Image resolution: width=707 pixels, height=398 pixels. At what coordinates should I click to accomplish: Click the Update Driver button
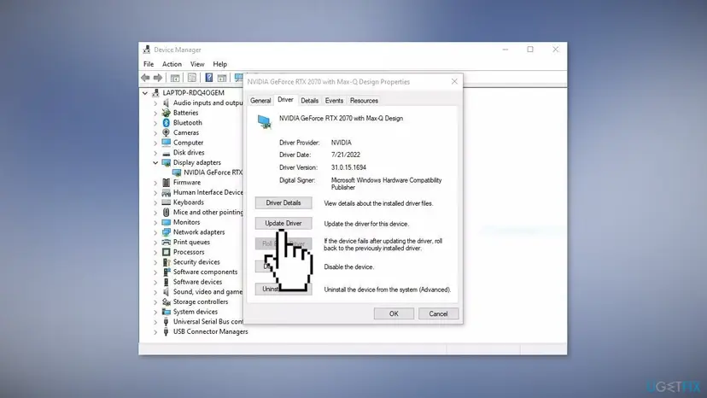283,224
